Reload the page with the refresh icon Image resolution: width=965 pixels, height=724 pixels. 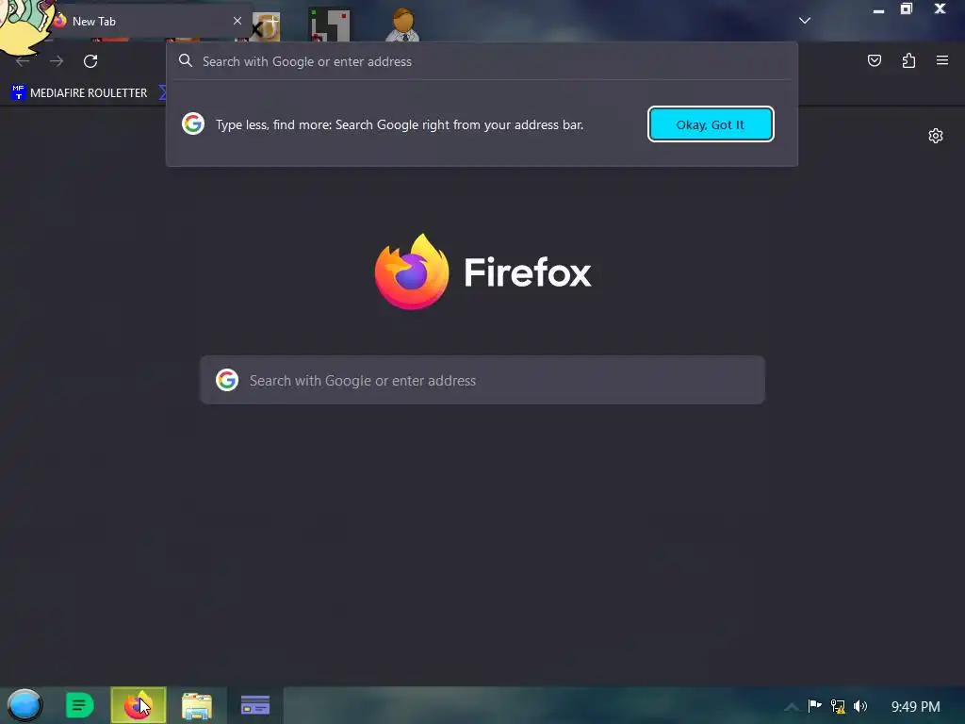click(x=90, y=61)
